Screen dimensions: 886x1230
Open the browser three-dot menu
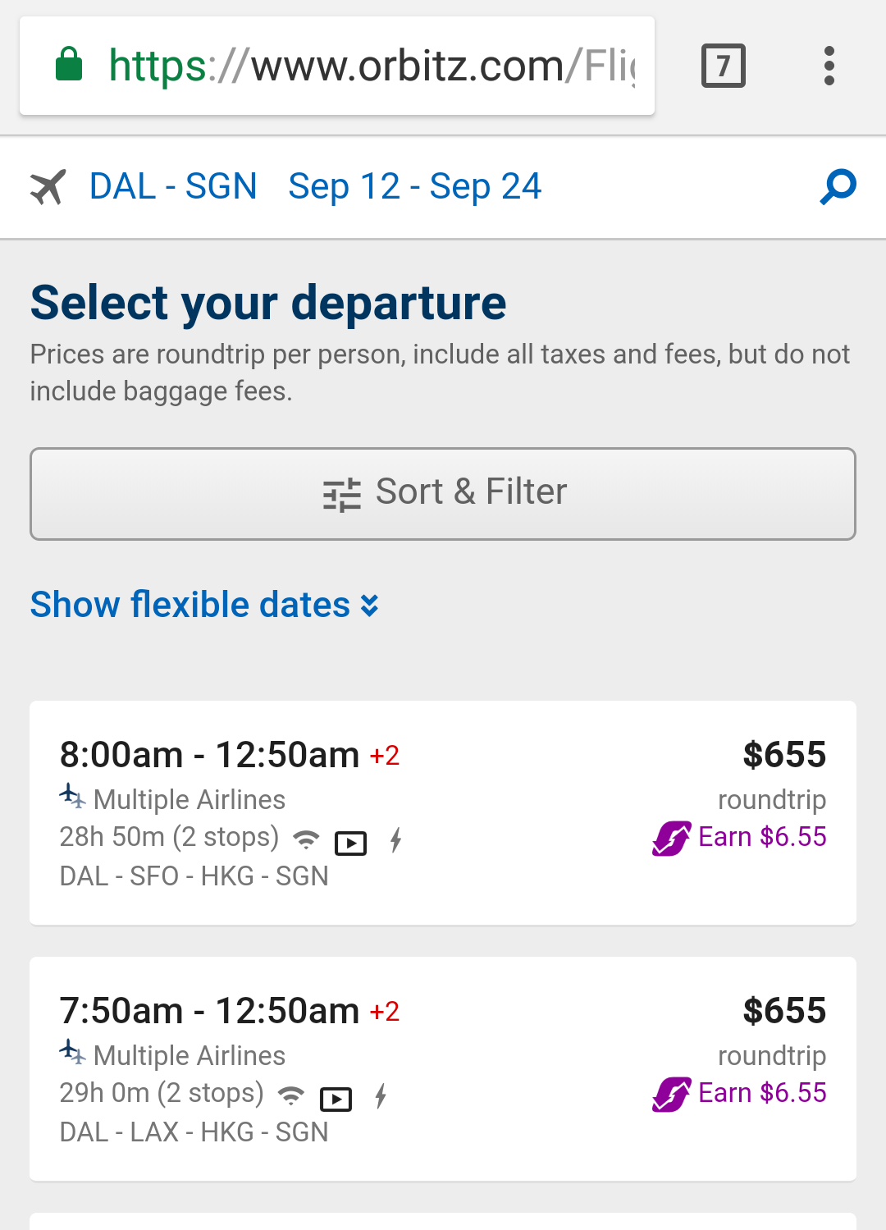tap(829, 66)
